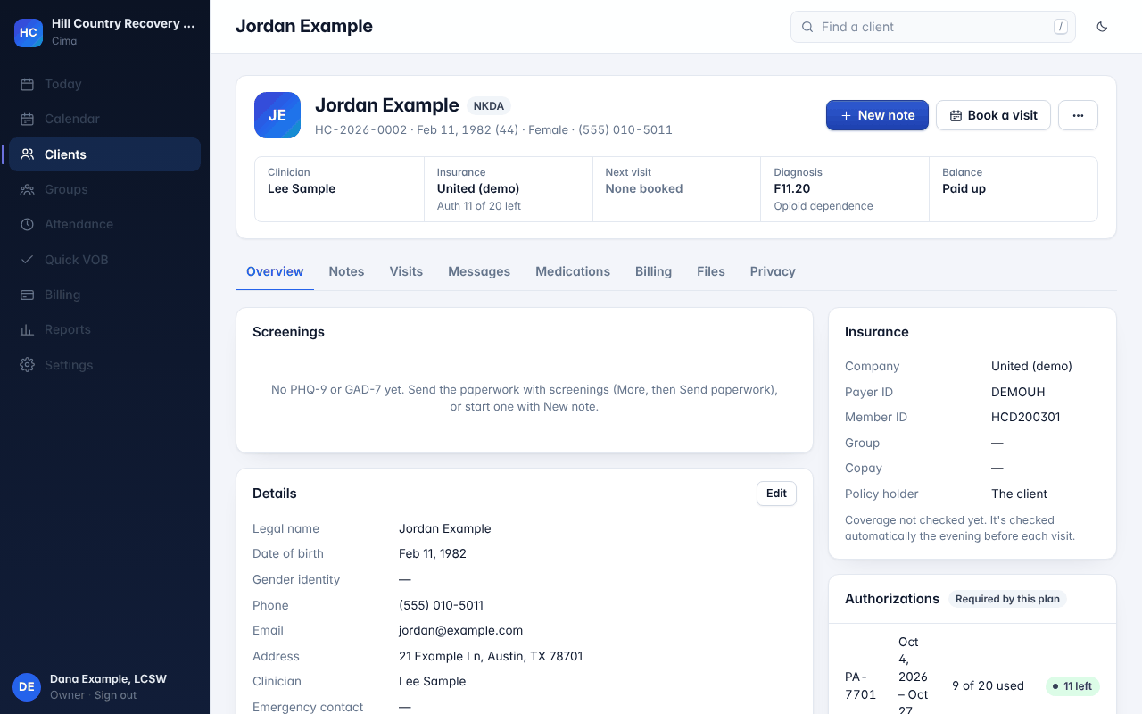
Task: Select the Overview tab
Action: point(275,271)
